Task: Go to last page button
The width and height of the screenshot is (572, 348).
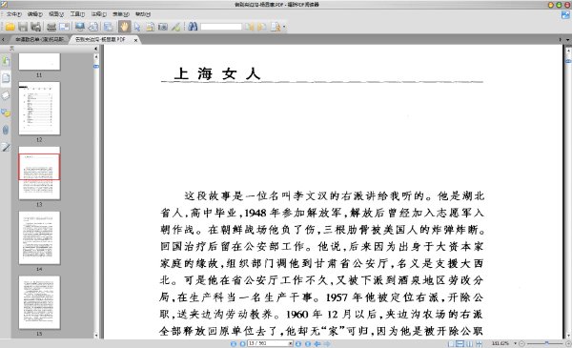Action: (308, 343)
